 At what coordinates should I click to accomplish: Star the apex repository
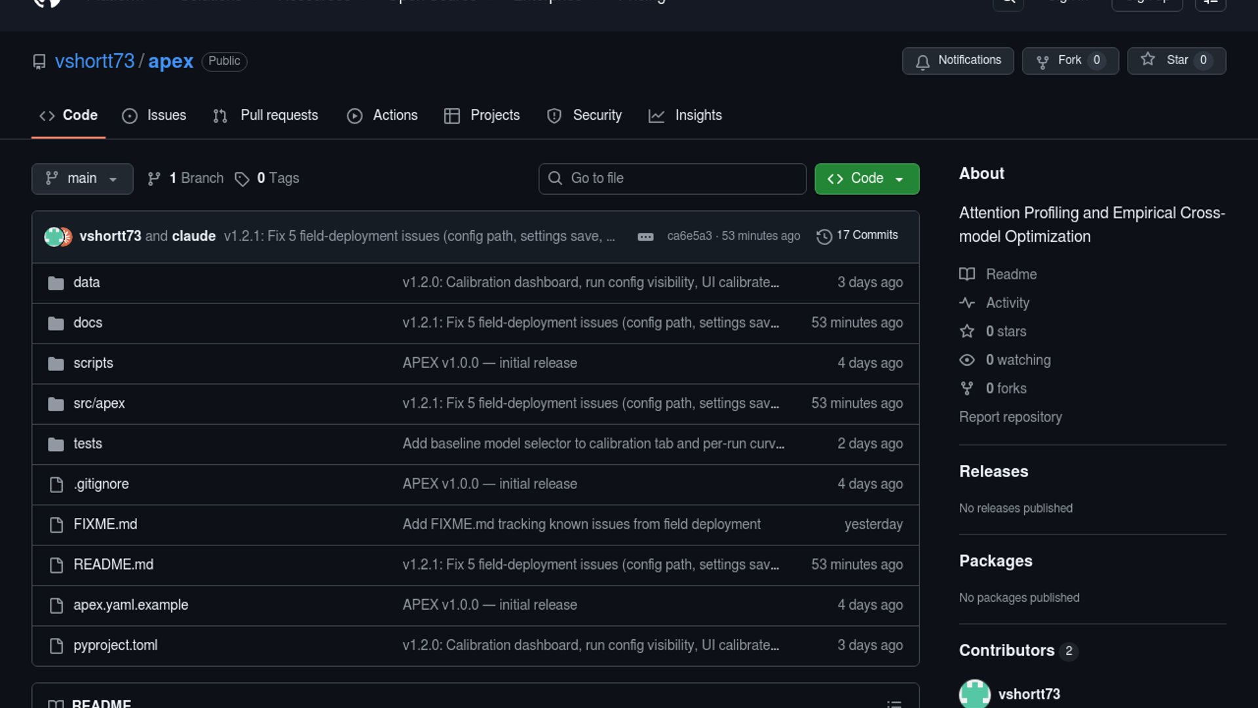tap(1176, 60)
